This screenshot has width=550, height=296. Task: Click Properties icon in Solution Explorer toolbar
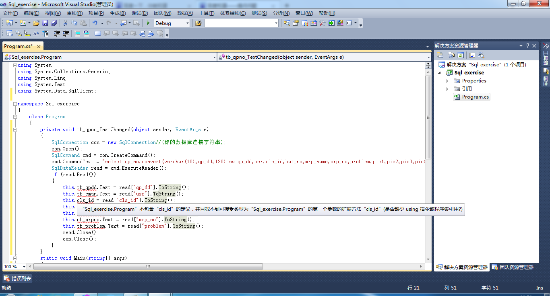[440, 55]
